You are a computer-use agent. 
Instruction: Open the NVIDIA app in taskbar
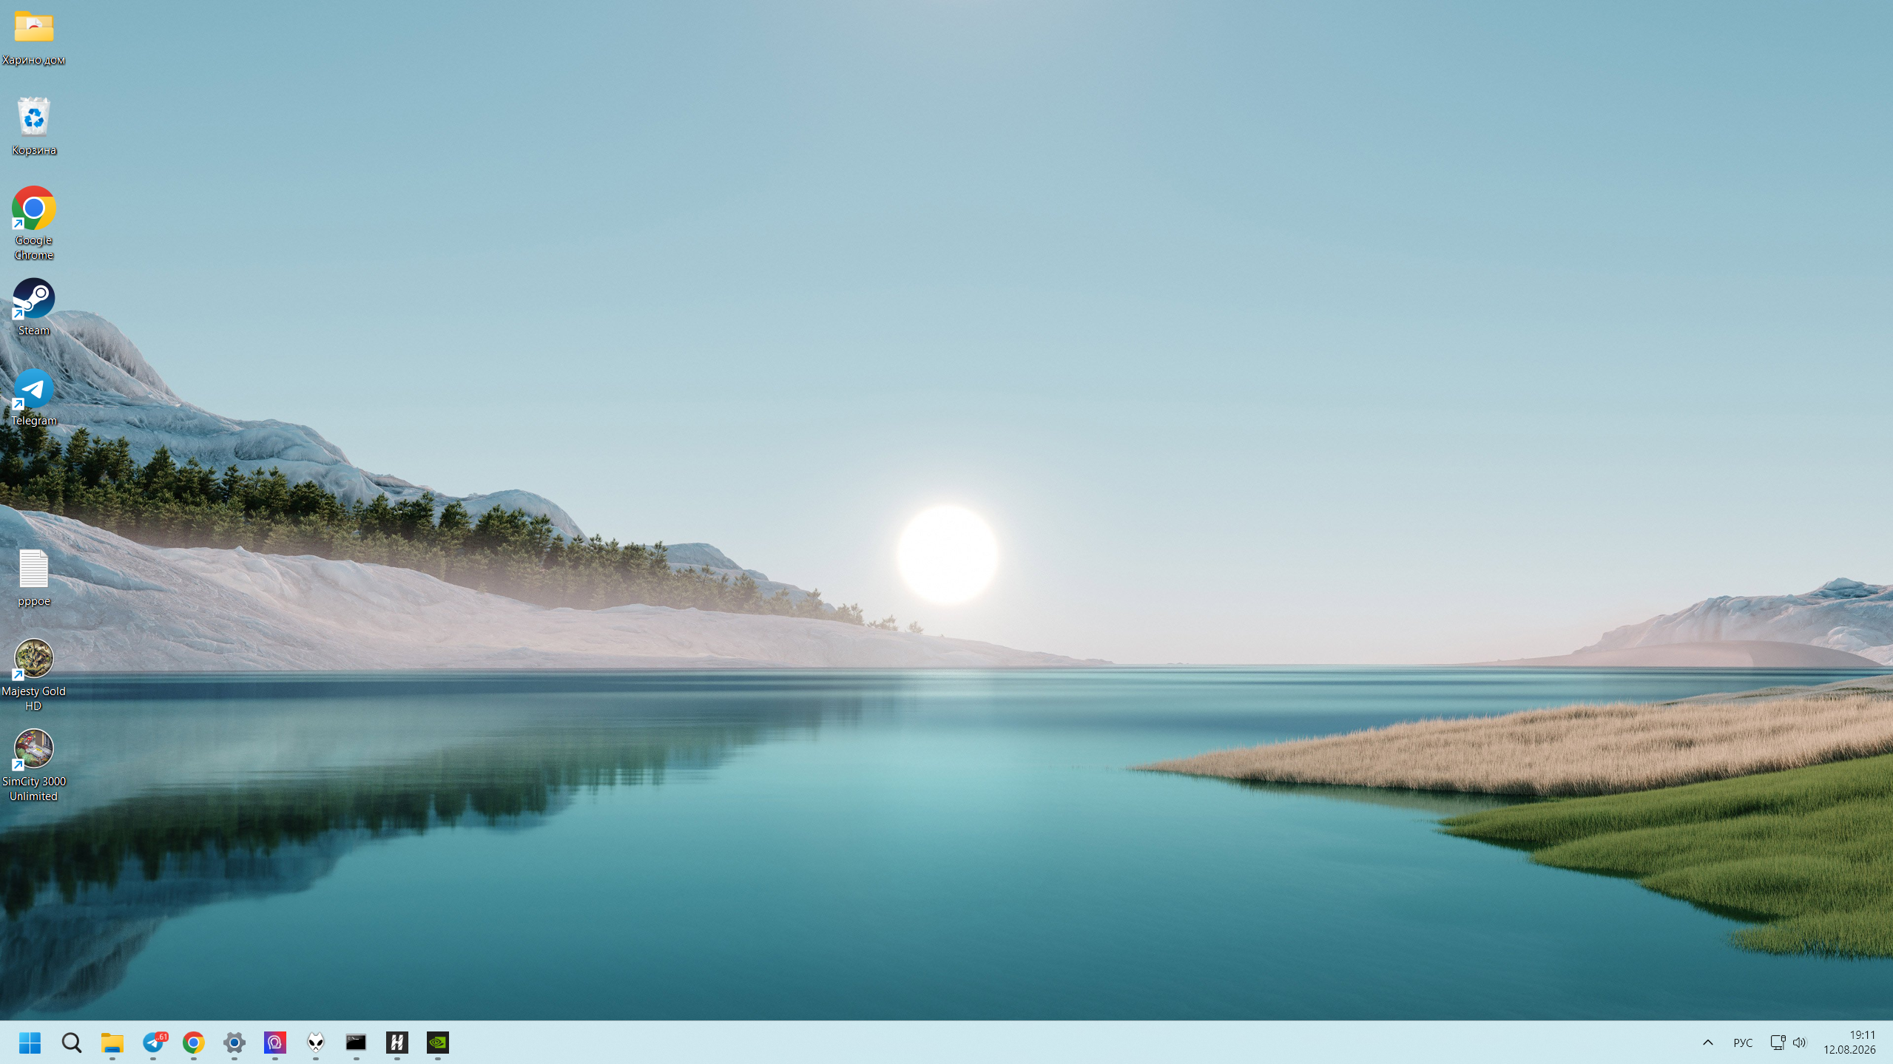[x=438, y=1043]
